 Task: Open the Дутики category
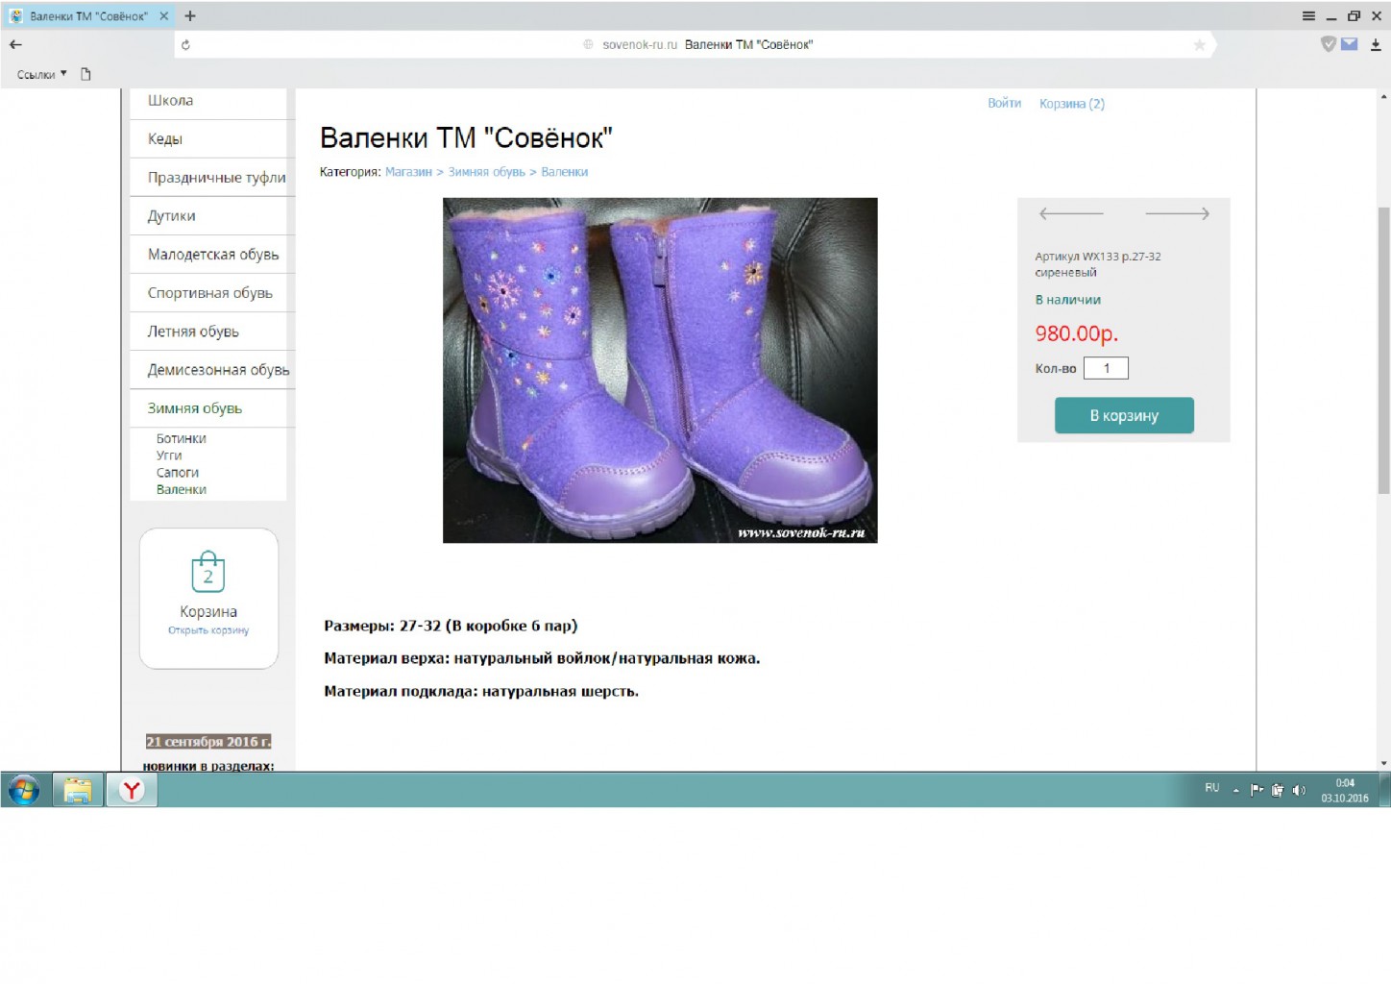(171, 215)
